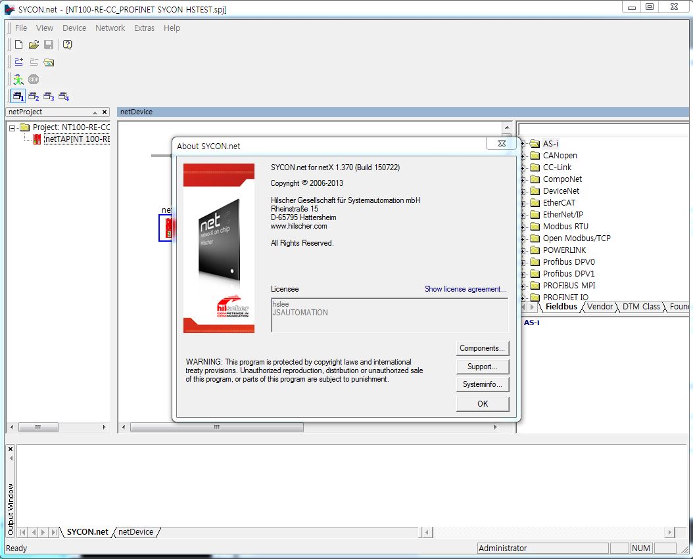Close the netProject panel
The width and height of the screenshot is (693, 559).
[x=105, y=112]
